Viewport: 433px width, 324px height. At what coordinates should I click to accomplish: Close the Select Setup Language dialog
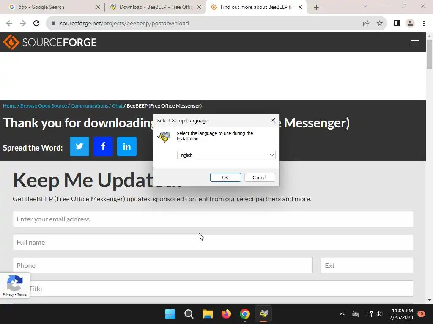pos(273,120)
